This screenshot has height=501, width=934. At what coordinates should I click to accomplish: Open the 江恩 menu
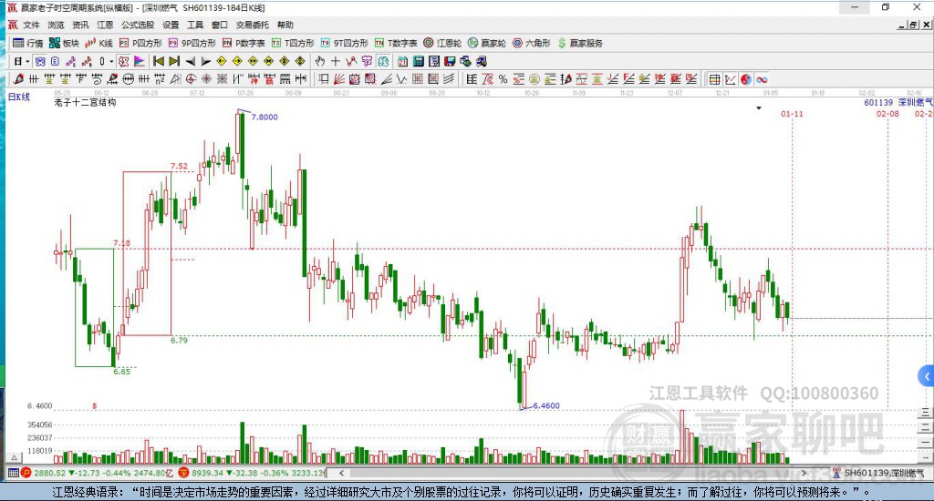(x=105, y=25)
